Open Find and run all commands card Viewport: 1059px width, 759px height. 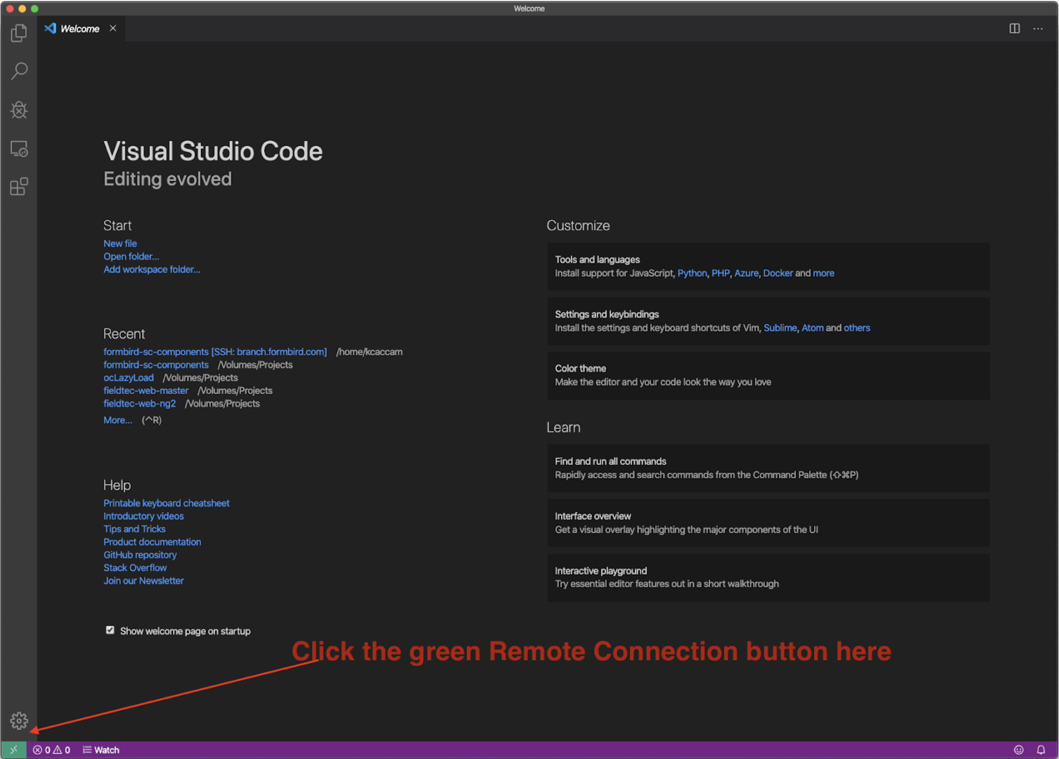pyautogui.click(x=768, y=468)
